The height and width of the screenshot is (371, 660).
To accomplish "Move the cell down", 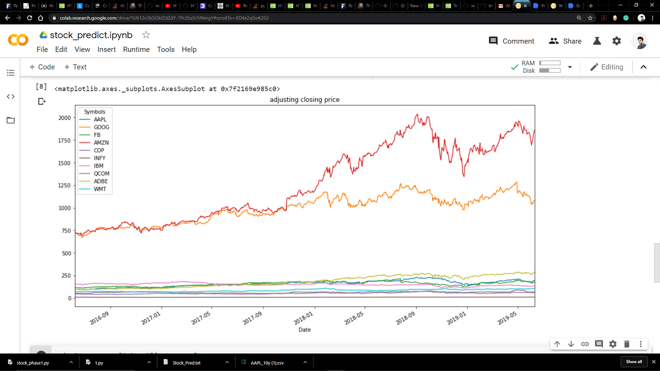I will pos(571,344).
